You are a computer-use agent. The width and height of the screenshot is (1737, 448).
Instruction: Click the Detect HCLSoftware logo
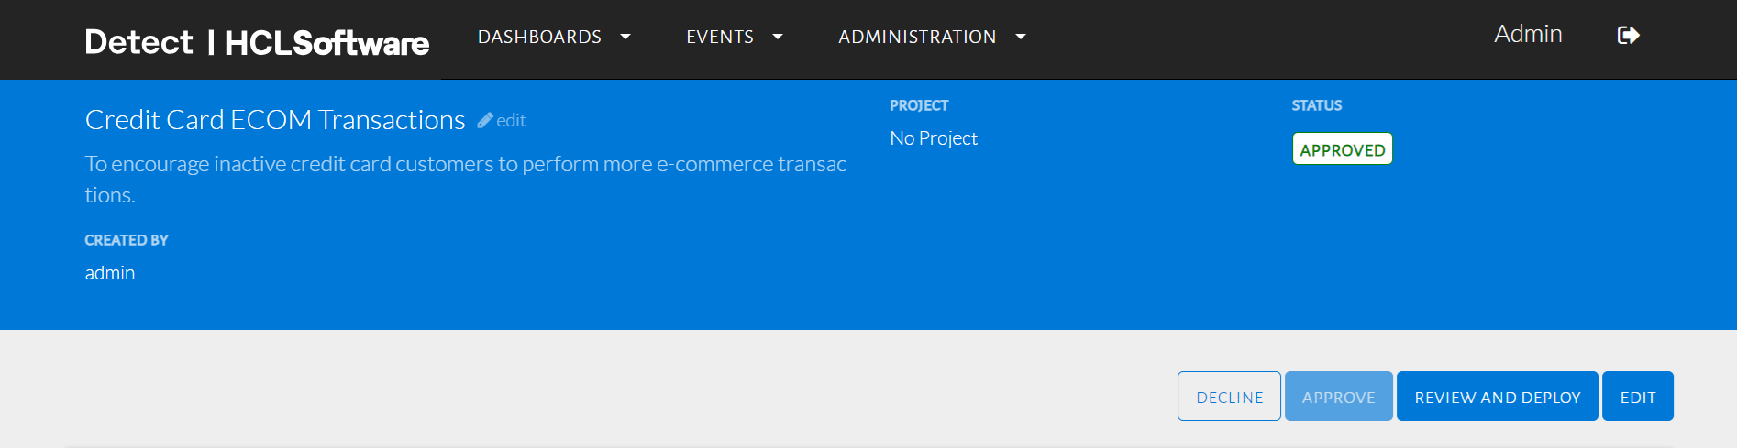point(257,42)
